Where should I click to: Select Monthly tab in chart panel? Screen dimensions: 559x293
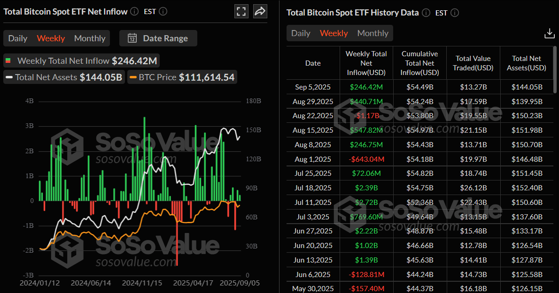(90, 38)
